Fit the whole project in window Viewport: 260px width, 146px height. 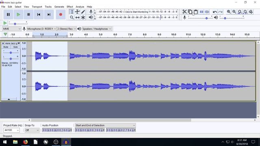click(x=245, y=12)
